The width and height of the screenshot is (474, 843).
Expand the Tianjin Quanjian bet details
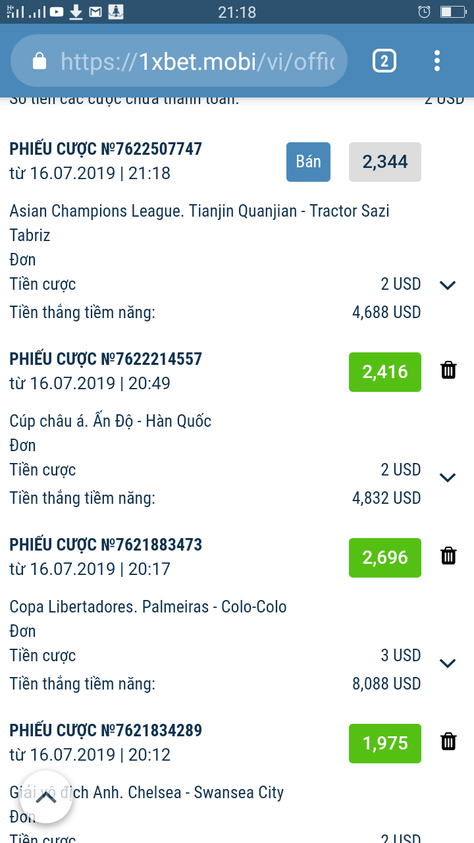(x=448, y=285)
